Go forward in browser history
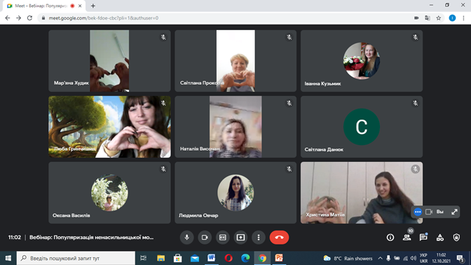Image resolution: width=471 pixels, height=265 pixels. 19,18
